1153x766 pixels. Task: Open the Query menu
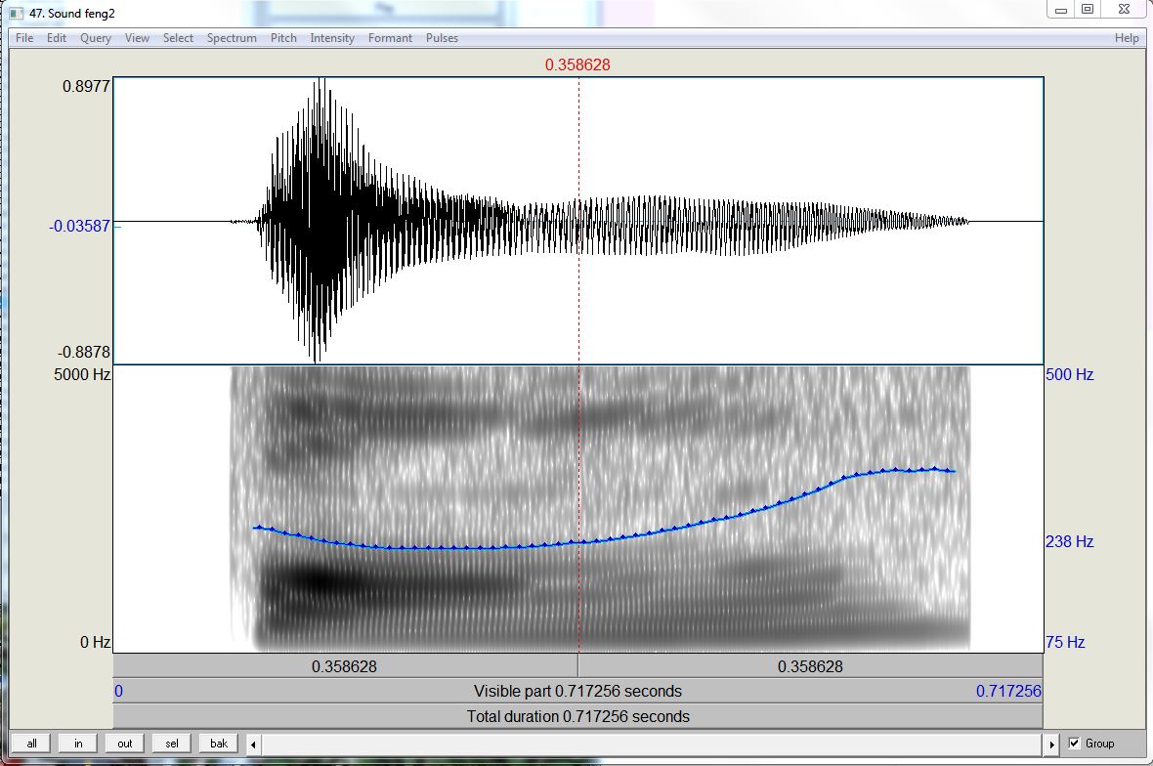pyautogui.click(x=96, y=37)
